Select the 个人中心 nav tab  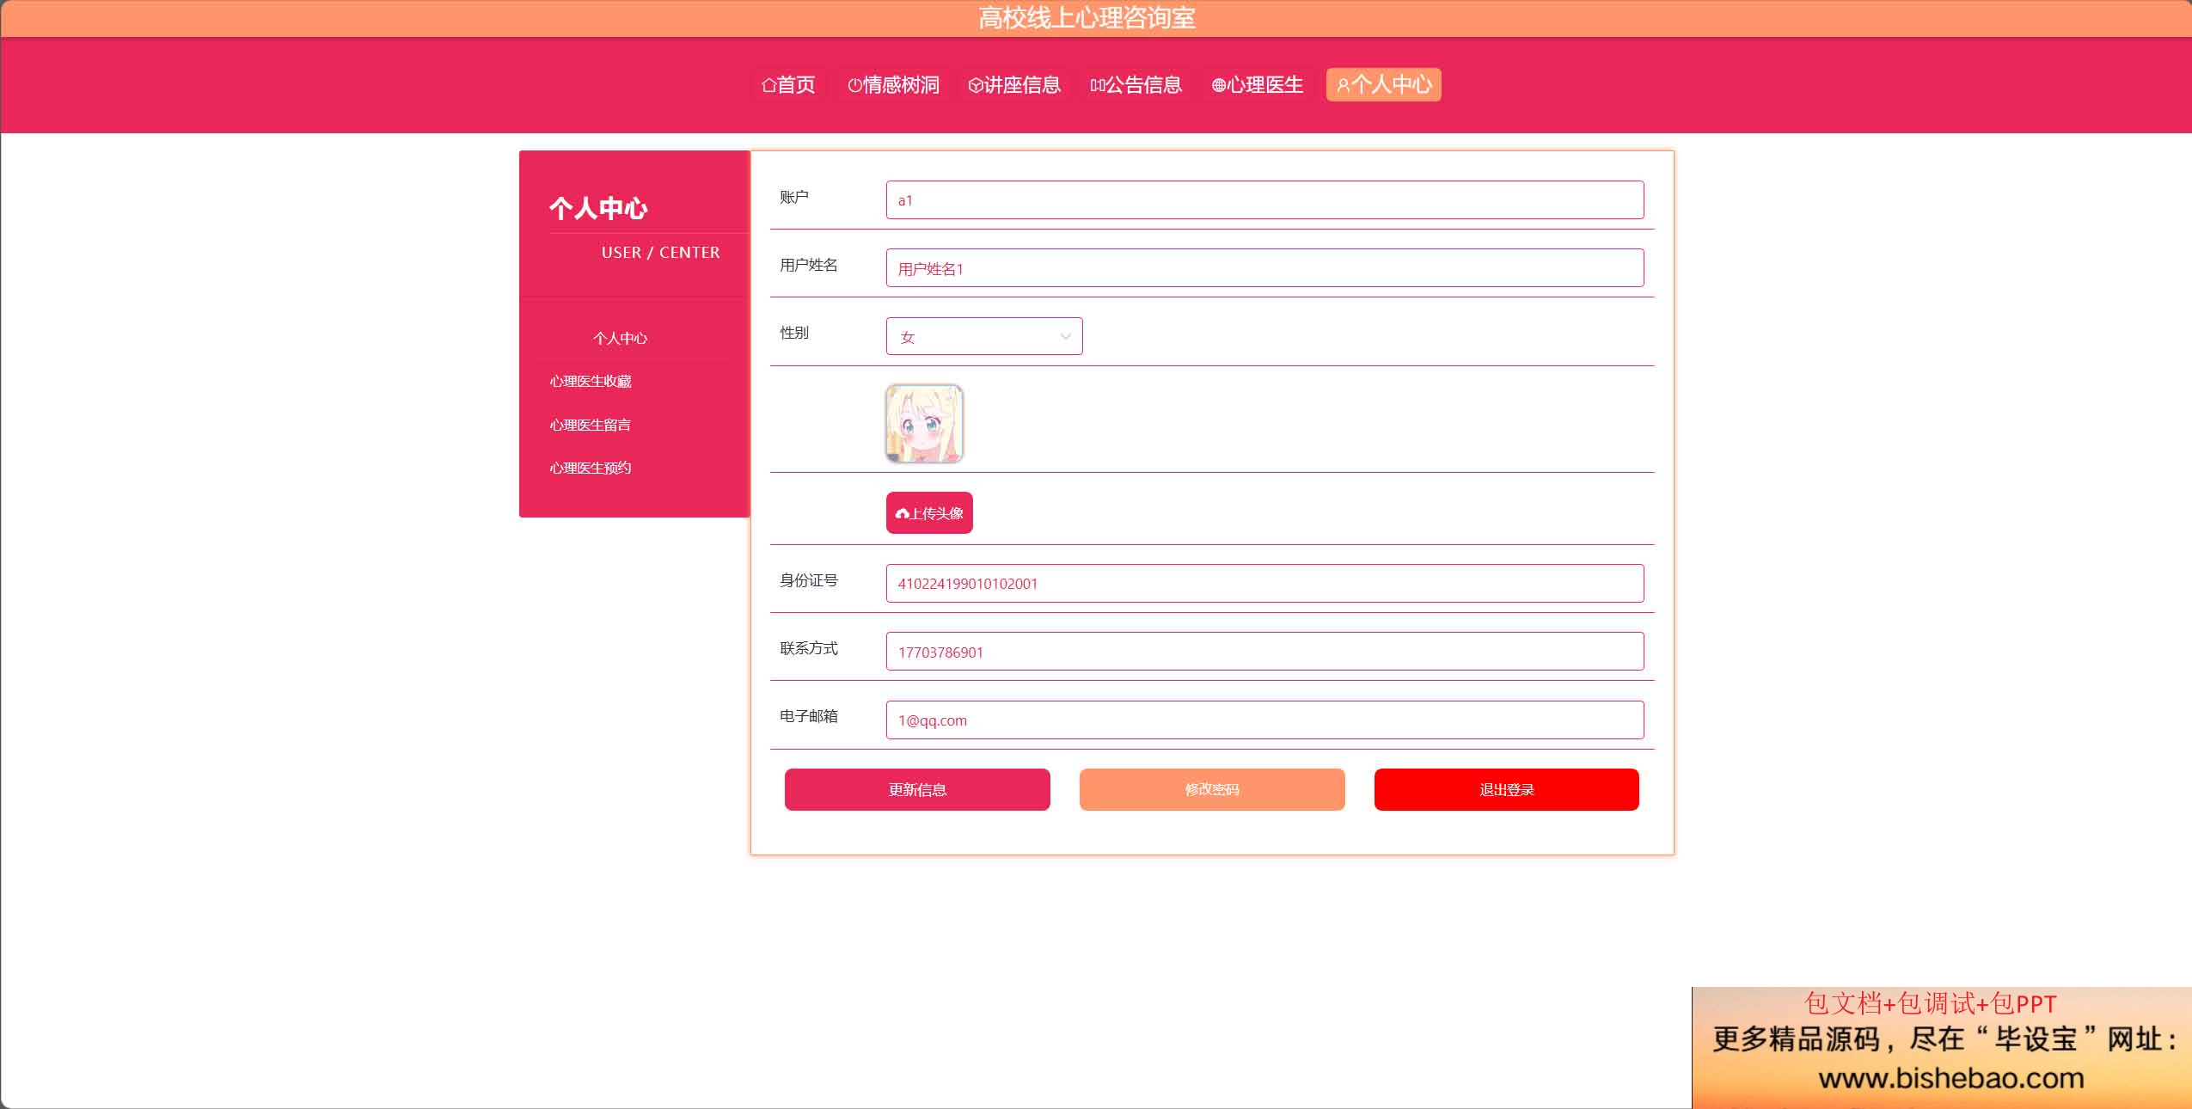coord(1383,84)
